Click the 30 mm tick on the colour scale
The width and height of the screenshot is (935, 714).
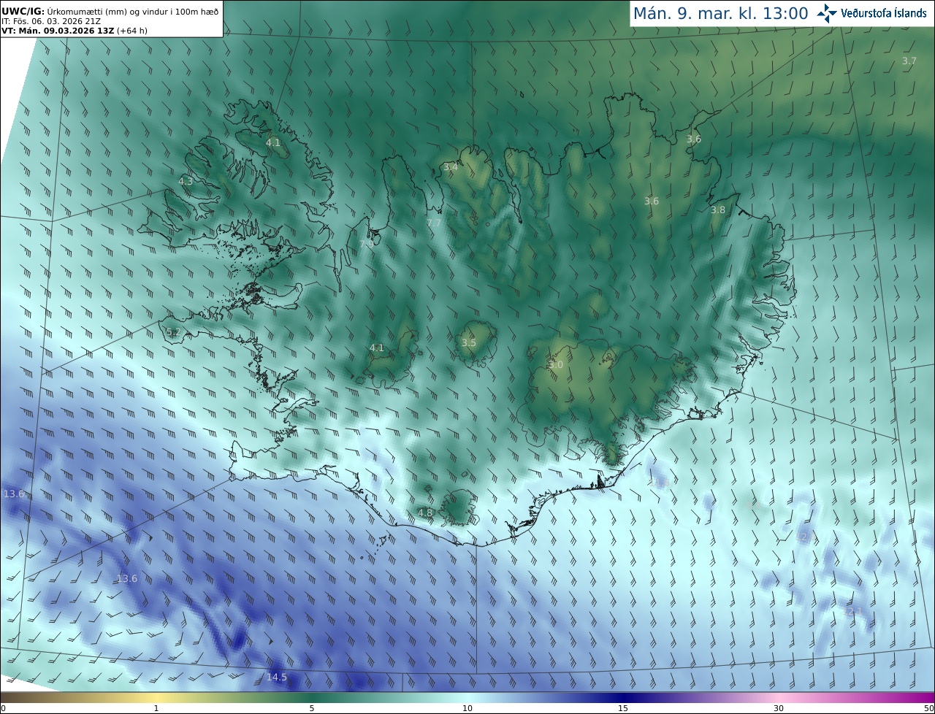click(x=779, y=708)
